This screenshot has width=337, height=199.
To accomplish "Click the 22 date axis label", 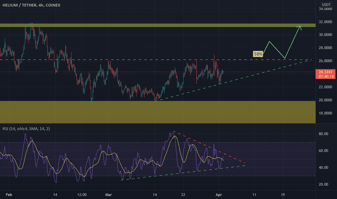I will [x=183, y=195].
